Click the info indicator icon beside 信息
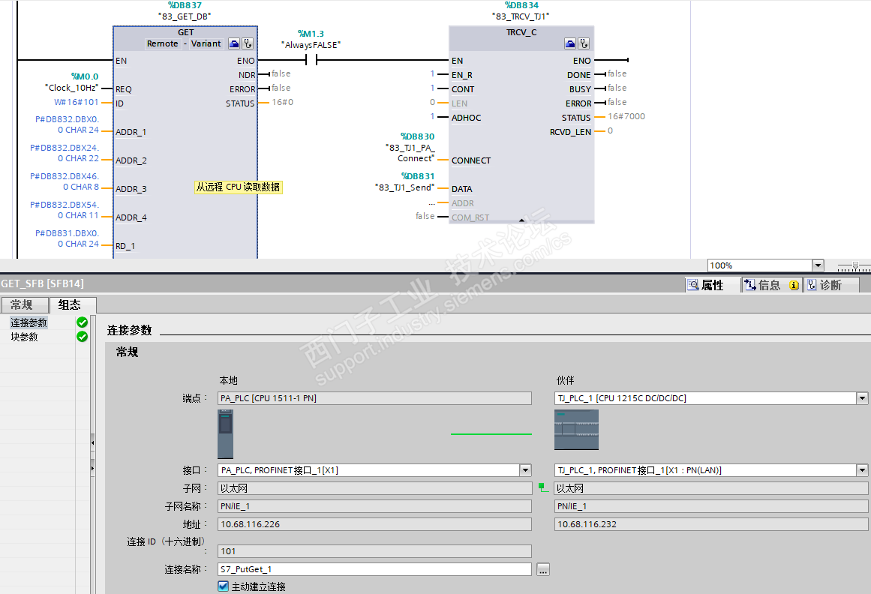This screenshot has width=871, height=594. pyautogui.click(x=794, y=285)
